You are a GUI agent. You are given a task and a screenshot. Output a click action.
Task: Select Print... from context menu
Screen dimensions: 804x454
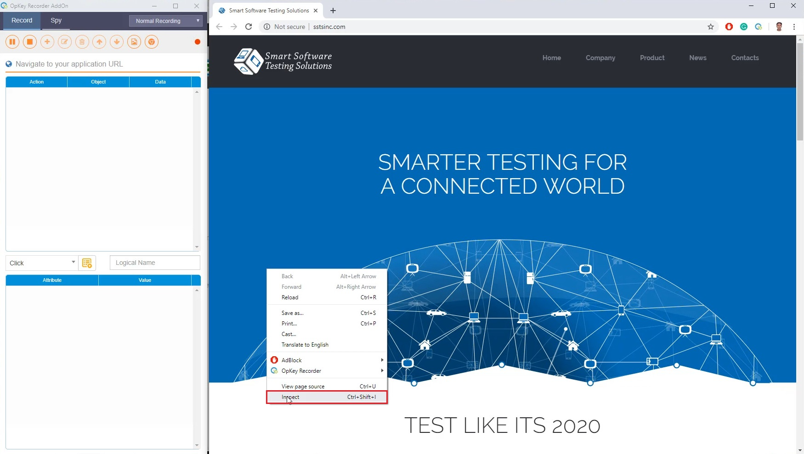[x=327, y=324]
